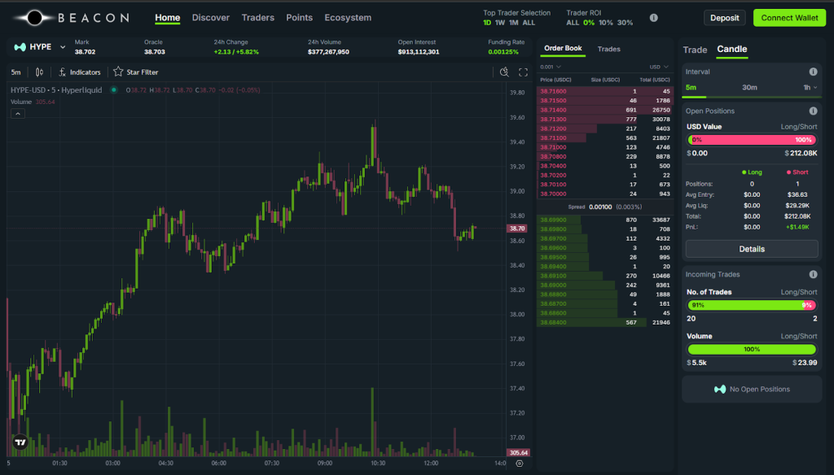Screen dimensions: 834x475
Task: Collapse the chart legend with chevron
Action: tap(17, 114)
